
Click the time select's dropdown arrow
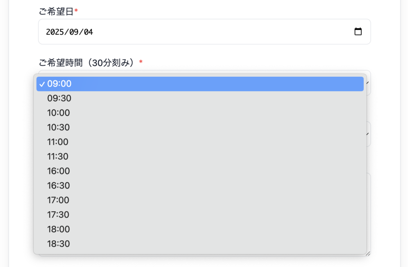[368, 83]
